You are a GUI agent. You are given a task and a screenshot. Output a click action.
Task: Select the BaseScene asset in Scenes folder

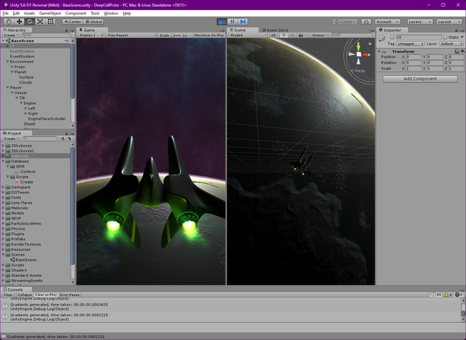click(26, 260)
